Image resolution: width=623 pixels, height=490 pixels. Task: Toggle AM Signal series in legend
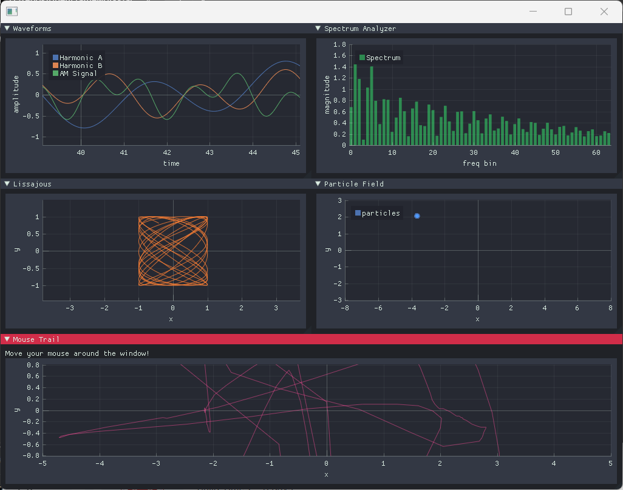pos(75,73)
